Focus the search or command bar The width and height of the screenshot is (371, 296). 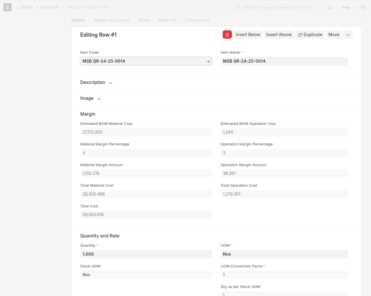(276, 7)
